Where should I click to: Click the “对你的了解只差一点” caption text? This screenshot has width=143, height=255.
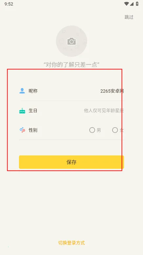pos(71,64)
